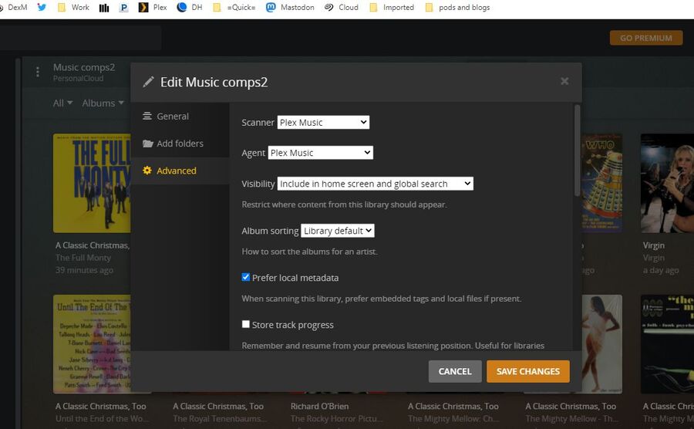Open the Scanner dropdown
This screenshot has width=694, height=429.
pos(323,122)
